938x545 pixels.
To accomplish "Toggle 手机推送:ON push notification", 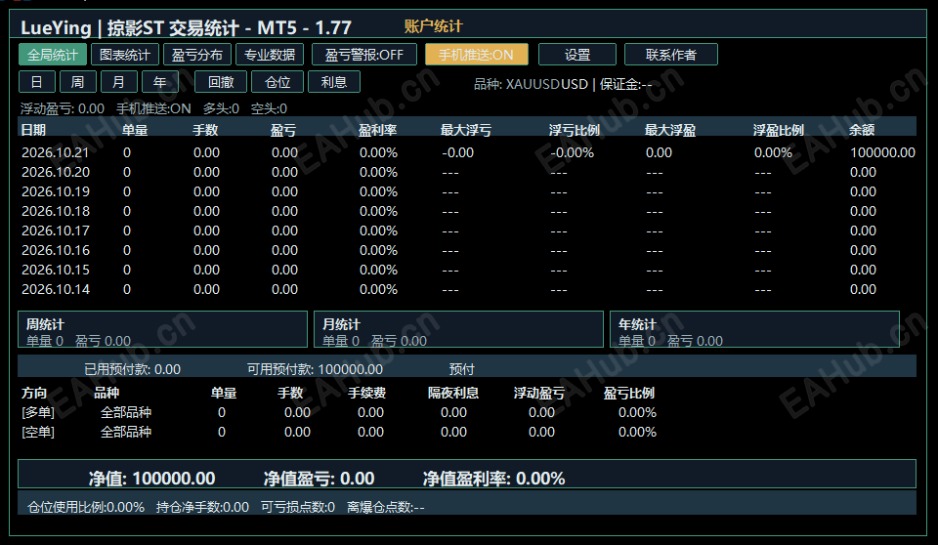I will coord(476,55).
